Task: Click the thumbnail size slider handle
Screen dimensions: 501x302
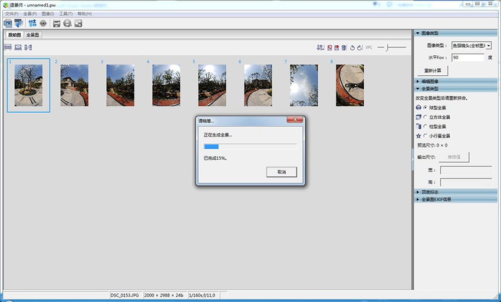Action: coord(387,47)
